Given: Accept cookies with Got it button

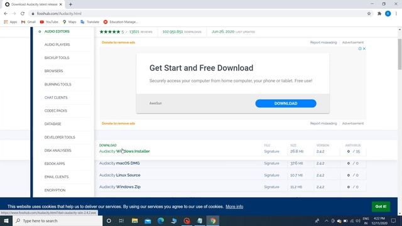Looking at the screenshot, I should click(x=381, y=207).
